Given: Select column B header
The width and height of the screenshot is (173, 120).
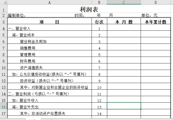Looking at the screenshot, I should 99,2.
